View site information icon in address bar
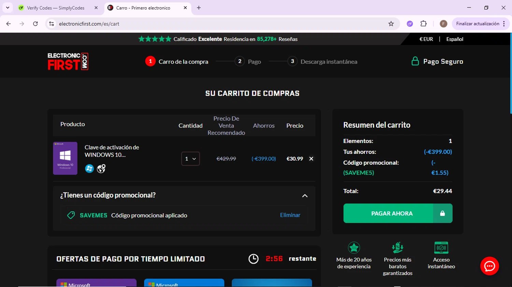 [x=52, y=24]
